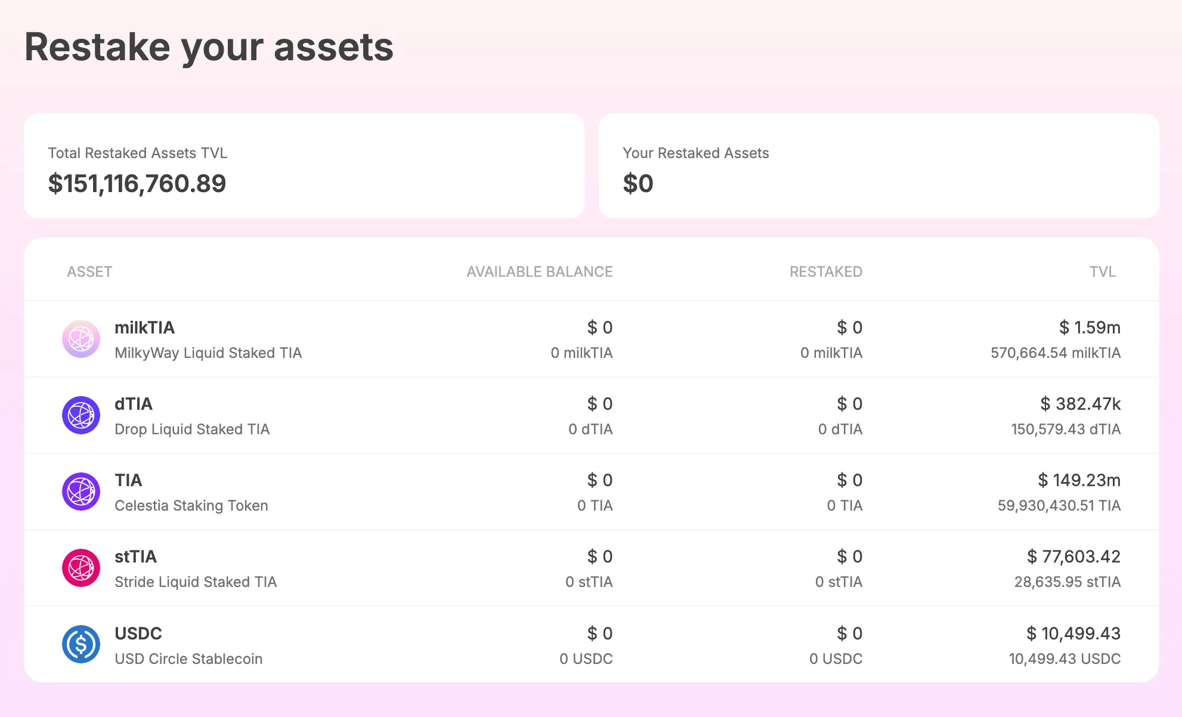Click the $ 382.47k TVL value

coord(1081,404)
